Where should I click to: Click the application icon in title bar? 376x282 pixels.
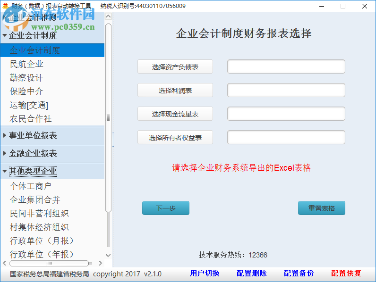(5, 6)
